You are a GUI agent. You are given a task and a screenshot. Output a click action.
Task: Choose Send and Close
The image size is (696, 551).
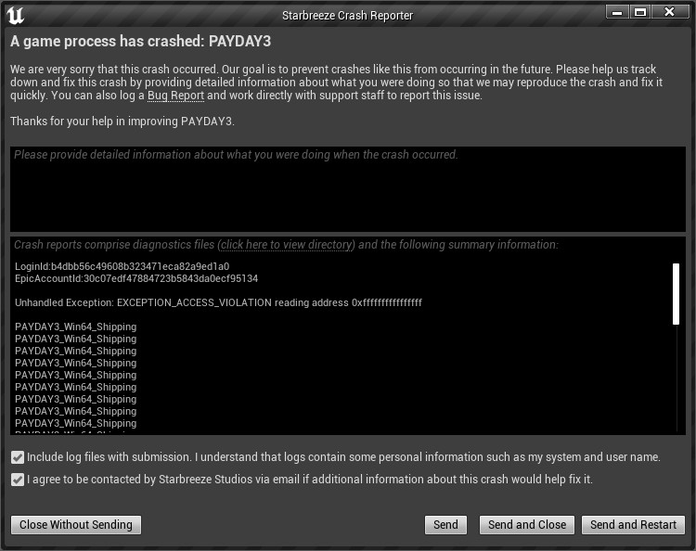(x=527, y=525)
